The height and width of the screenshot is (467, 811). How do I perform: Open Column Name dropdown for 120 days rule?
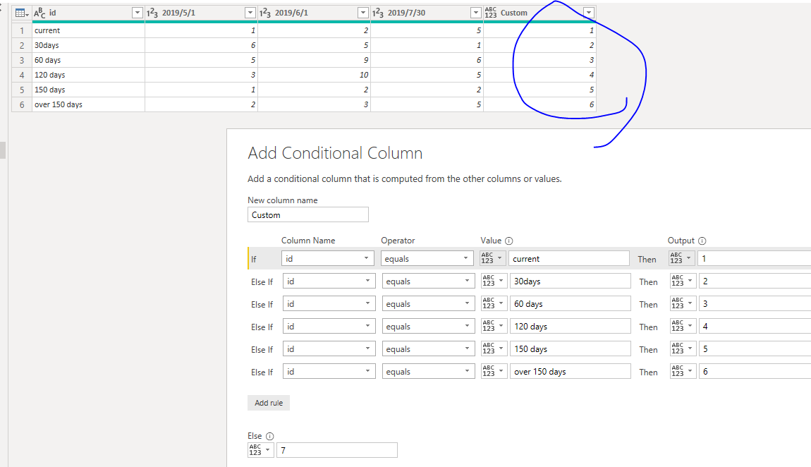click(329, 327)
